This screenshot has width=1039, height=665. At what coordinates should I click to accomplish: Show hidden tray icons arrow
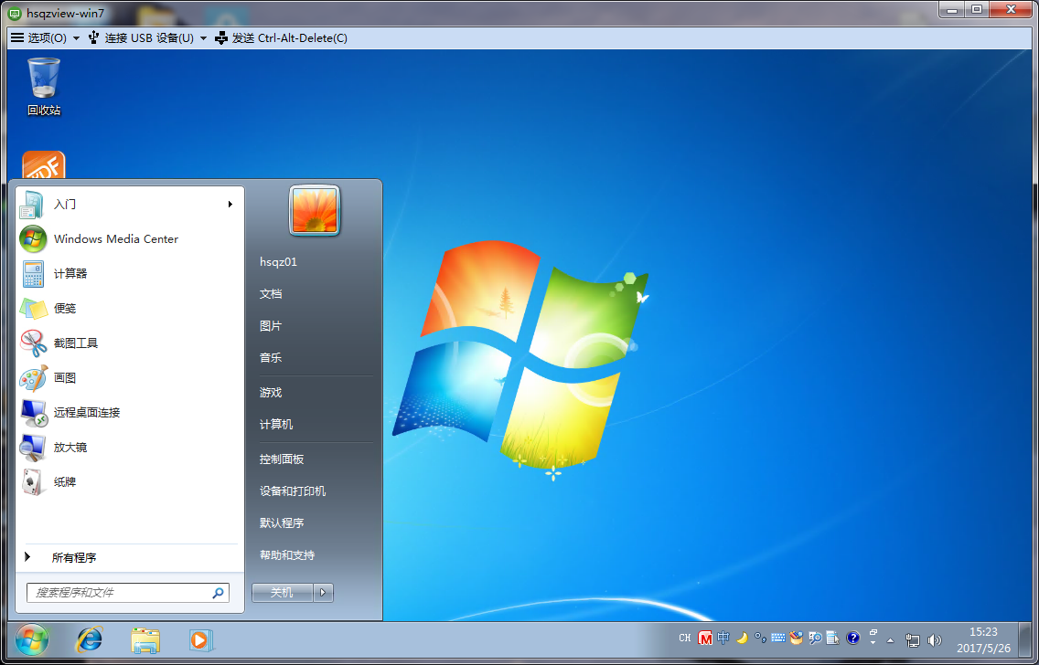tap(891, 639)
